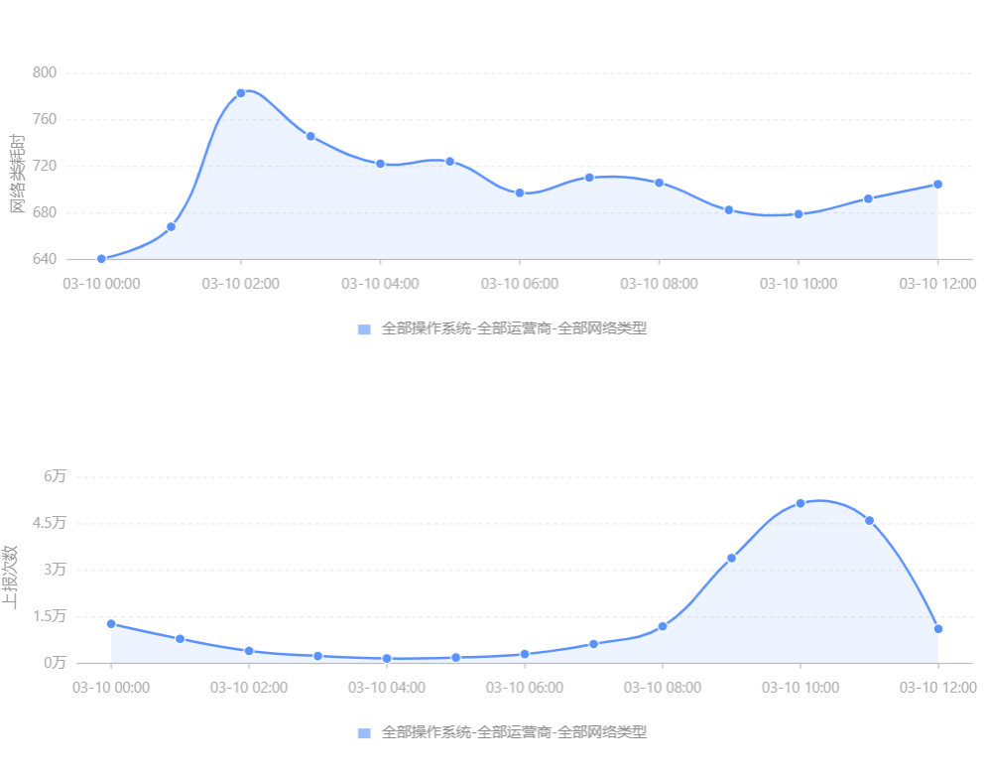Select the first data point at 03-10 00:00 in the top chart

101,259
